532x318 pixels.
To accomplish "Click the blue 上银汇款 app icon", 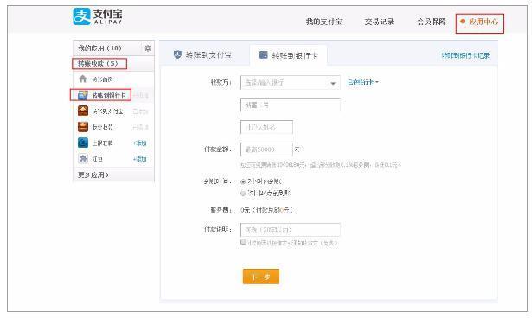I will click(x=83, y=143).
